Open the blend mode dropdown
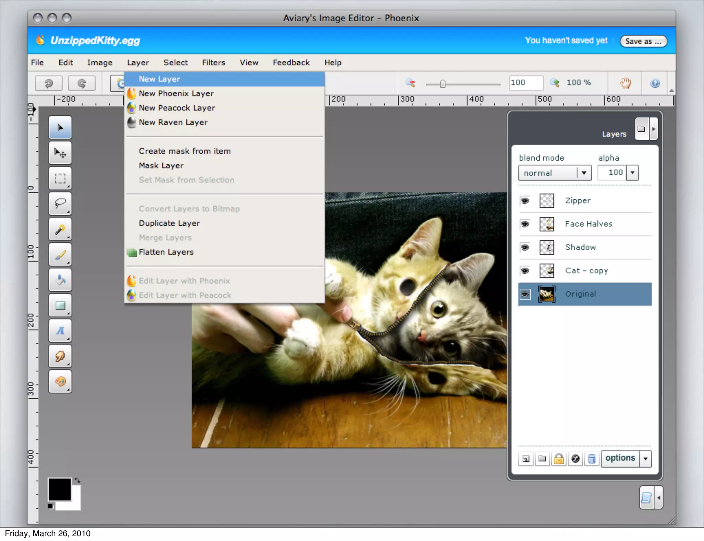Viewport: 704px width, 541px height. (x=584, y=173)
